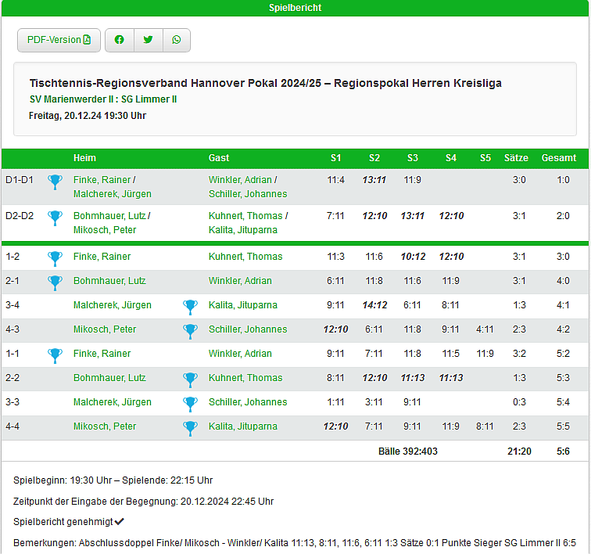The height and width of the screenshot is (554, 591).
Task: Open Kalita, Jituparna in row 3-4
Action: (x=242, y=305)
